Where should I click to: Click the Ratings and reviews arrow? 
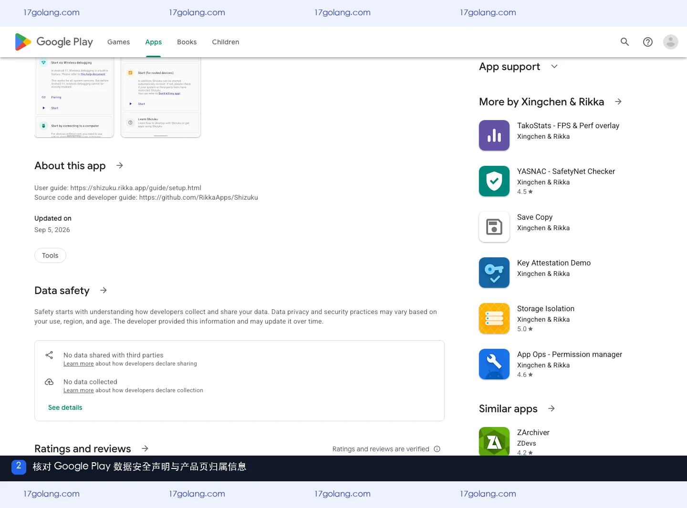click(x=145, y=448)
